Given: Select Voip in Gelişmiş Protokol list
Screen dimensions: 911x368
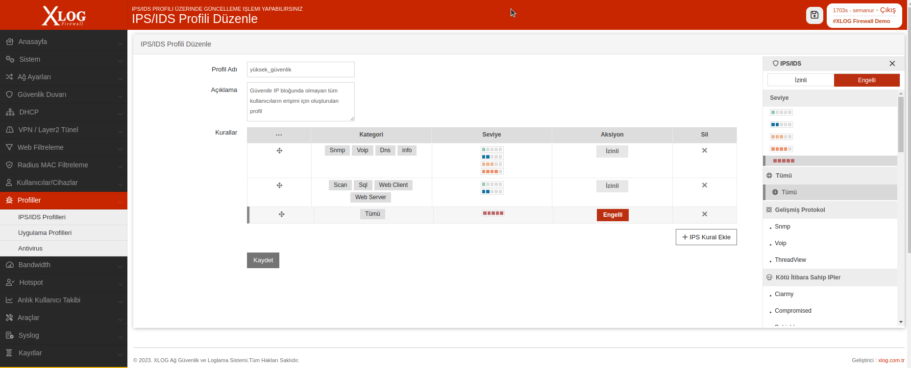Looking at the screenshot, I should (x=781, y=243).
